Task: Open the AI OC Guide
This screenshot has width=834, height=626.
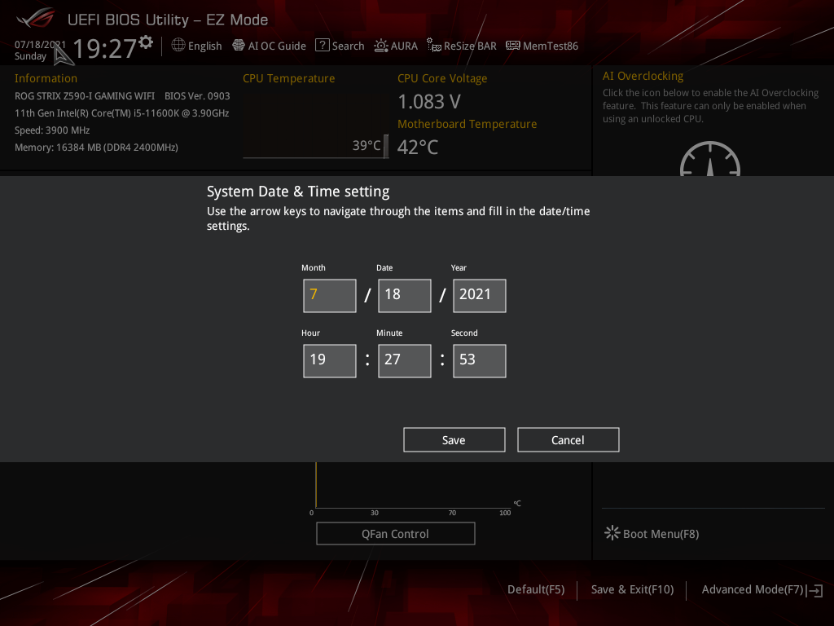Action: click(269, 46)
